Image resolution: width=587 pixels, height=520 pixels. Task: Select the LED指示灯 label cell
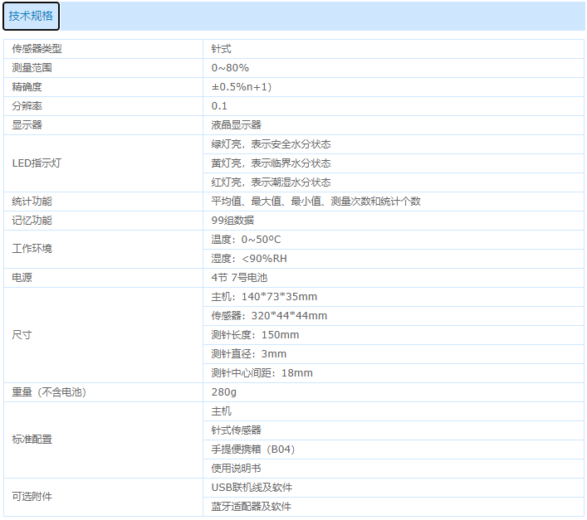pos(37,163)
